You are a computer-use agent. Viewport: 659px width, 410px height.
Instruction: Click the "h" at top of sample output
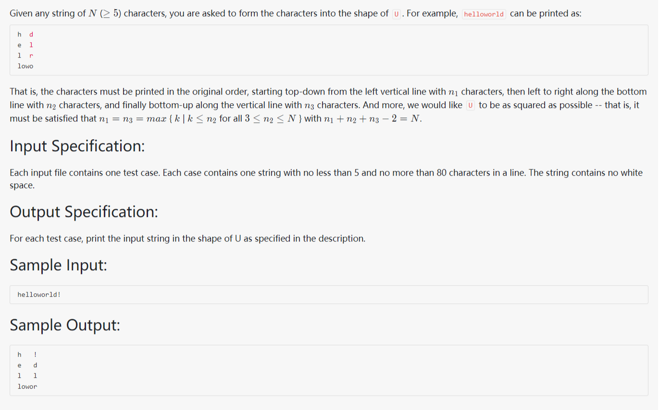[x=20, y=355]
